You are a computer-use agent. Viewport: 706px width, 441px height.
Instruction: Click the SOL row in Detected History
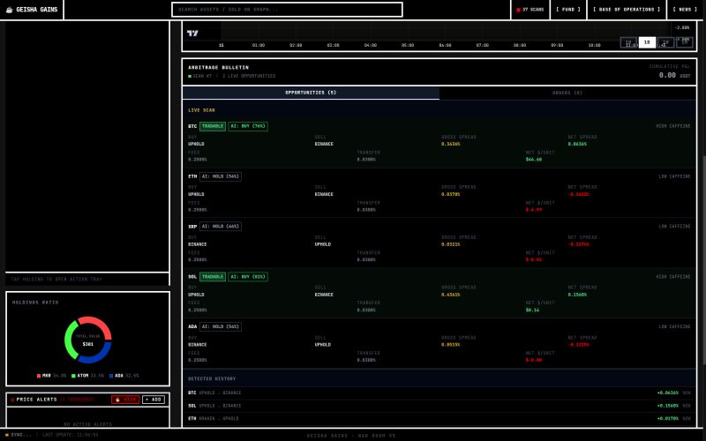439,406
